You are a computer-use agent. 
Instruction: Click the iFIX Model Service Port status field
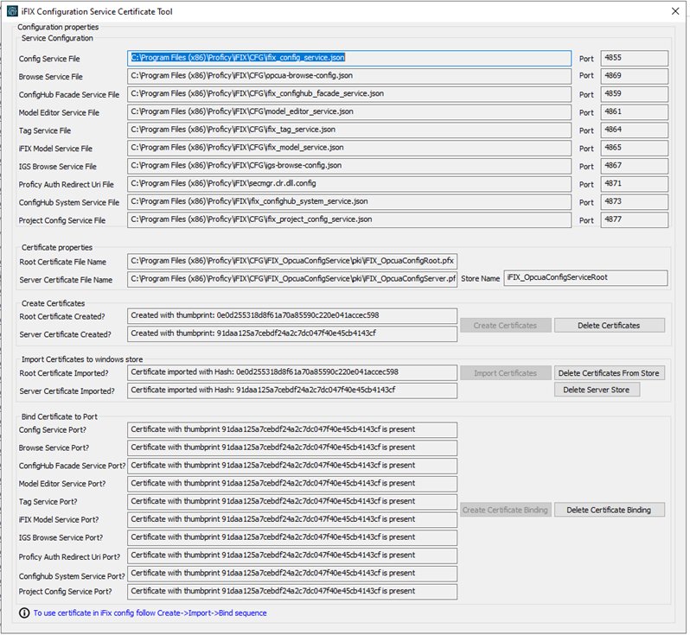[292, 520]
